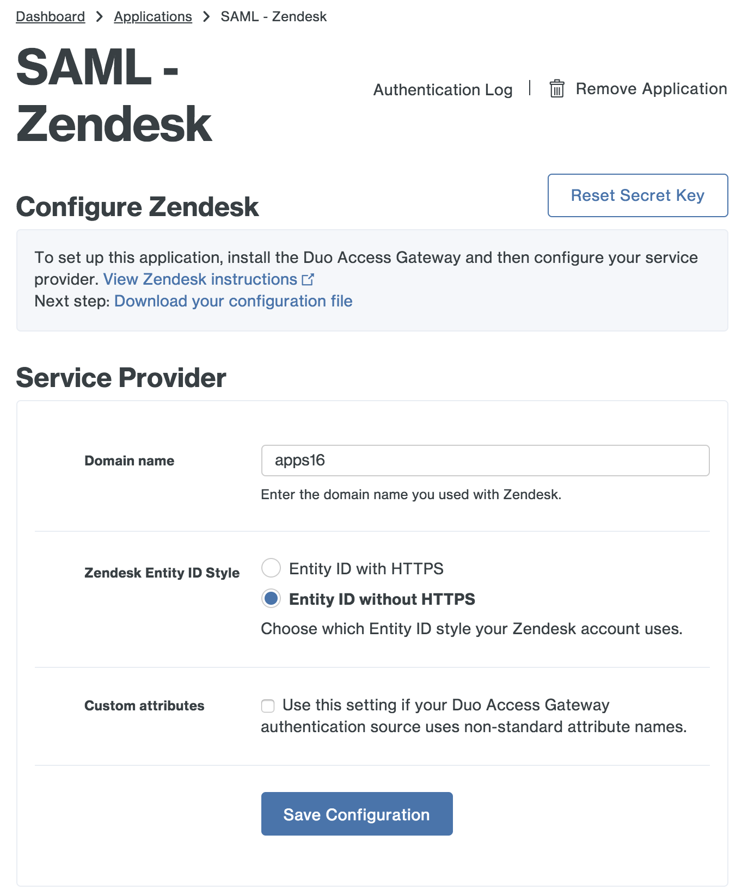This screenshot has height=896, width=748.
Task: Click Remove Application
Action: [651, 88]
